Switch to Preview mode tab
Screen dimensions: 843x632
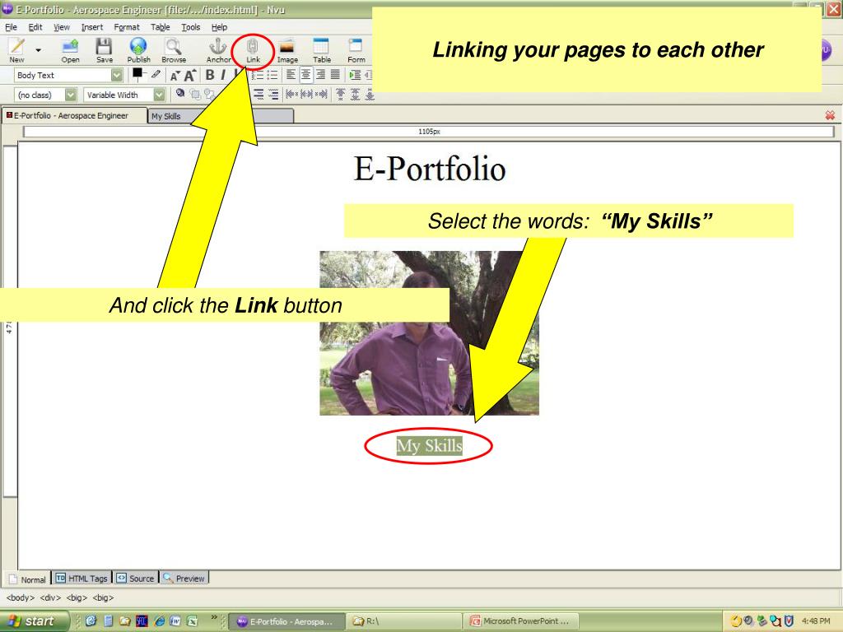pos(184,579)
